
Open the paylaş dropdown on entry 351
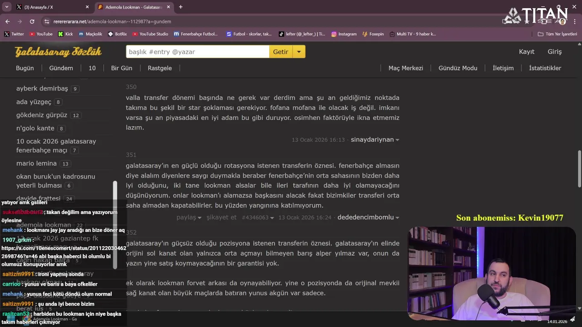189,218
